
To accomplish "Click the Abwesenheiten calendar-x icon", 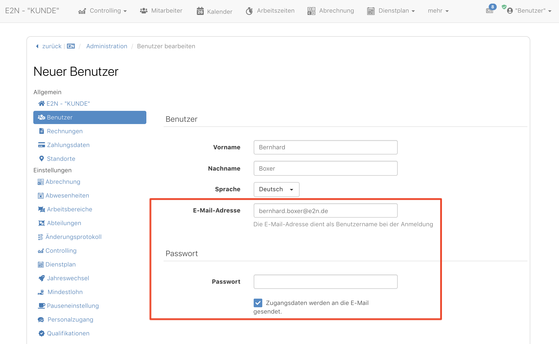I will 41,196.
